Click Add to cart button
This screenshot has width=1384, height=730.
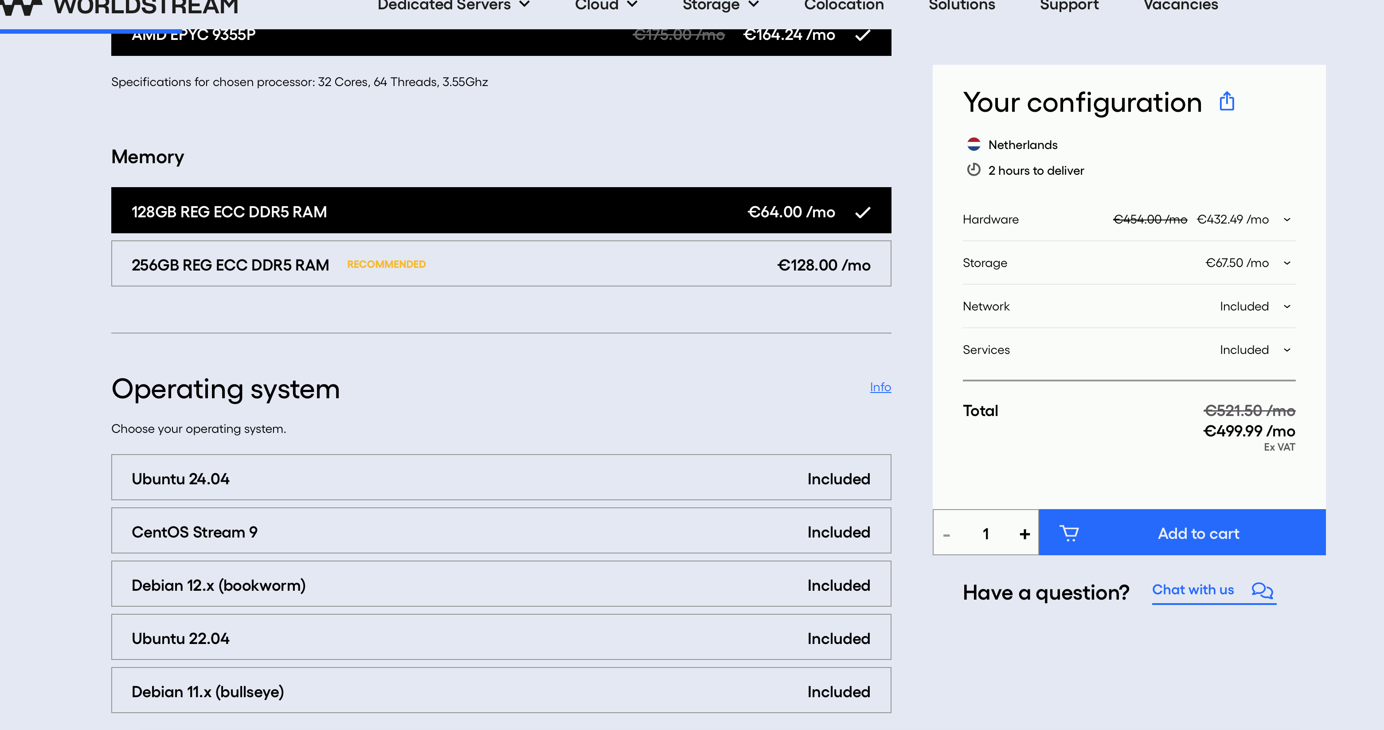click(1198, 533)
